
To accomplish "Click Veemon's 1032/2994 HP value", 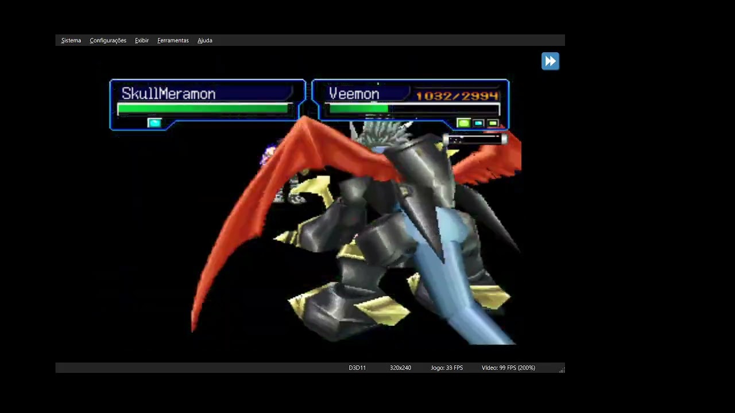I will tap(457, 96).
